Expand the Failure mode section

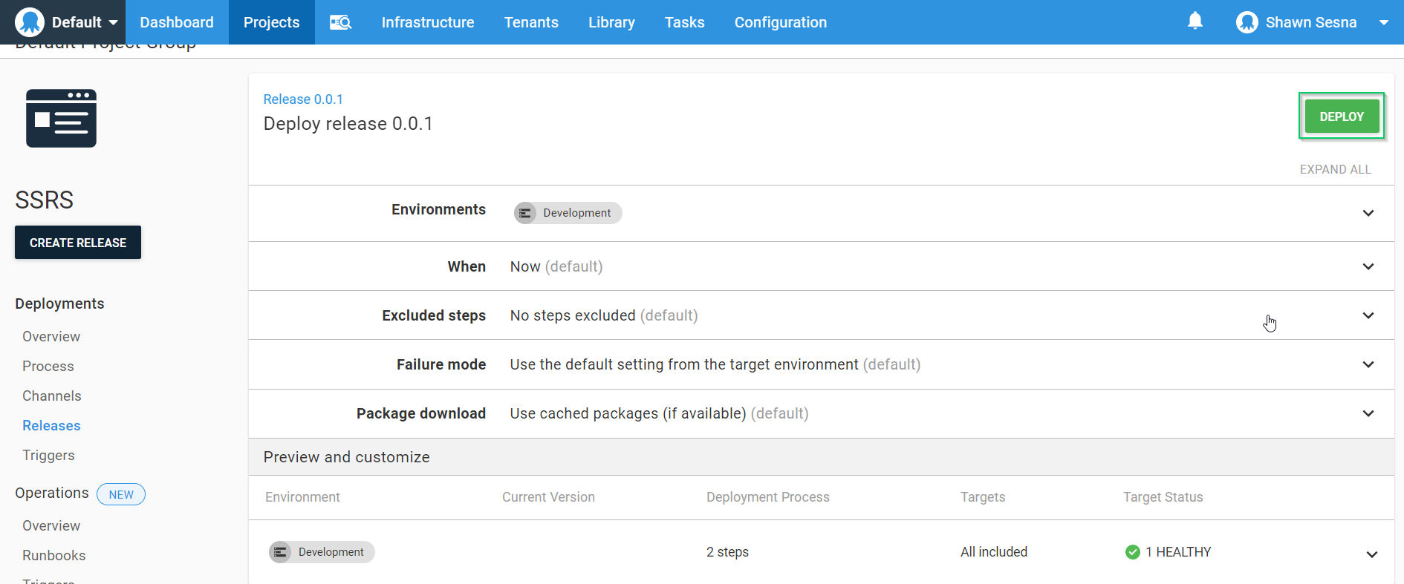(x=1368, y=364)
